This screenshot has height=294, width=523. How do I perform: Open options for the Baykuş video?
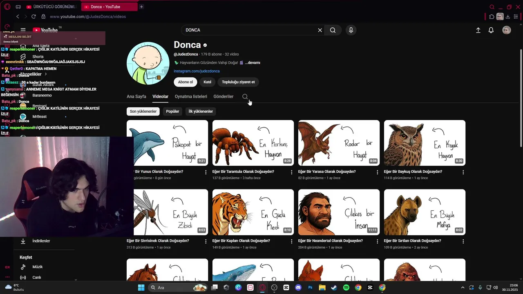pyautogui.click(x=463, y=172)
